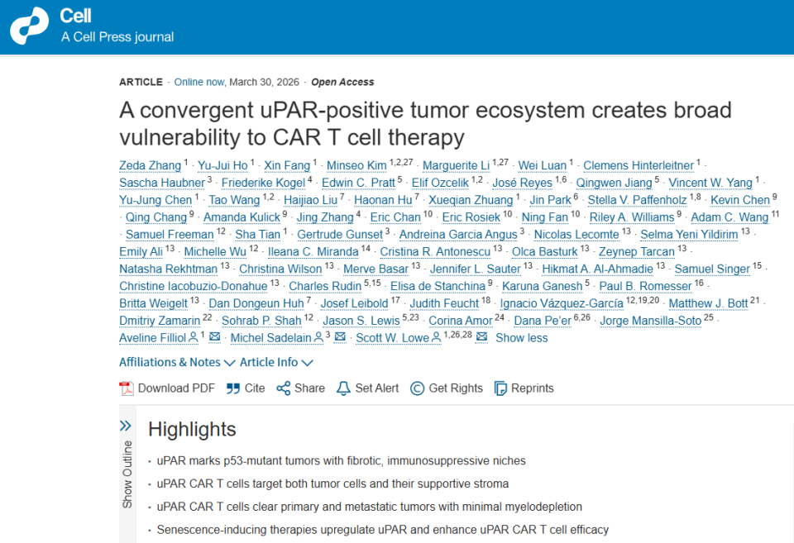Open author Stella V. Paffenholz link
This screenshot has height=543, width=794.
pos(637,200)
